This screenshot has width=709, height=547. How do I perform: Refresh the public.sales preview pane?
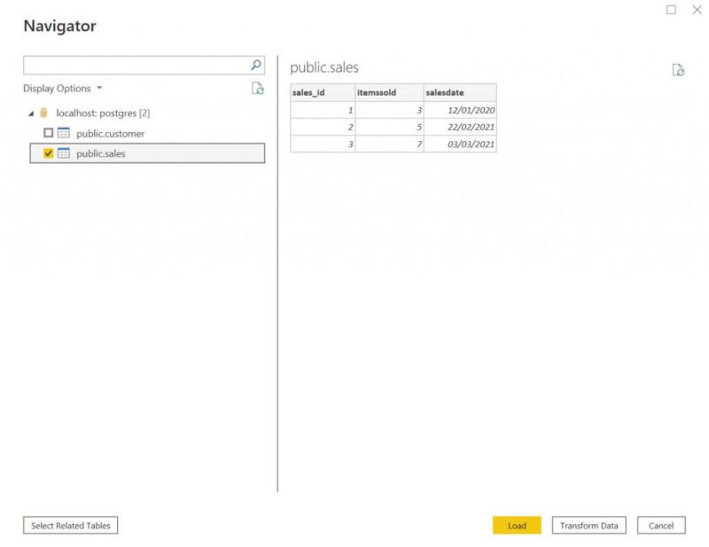point(677,69)
